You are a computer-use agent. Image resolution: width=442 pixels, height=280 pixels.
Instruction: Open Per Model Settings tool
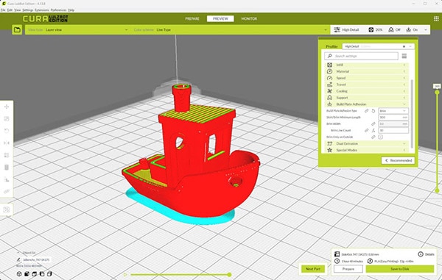click(x=7, y=155)
